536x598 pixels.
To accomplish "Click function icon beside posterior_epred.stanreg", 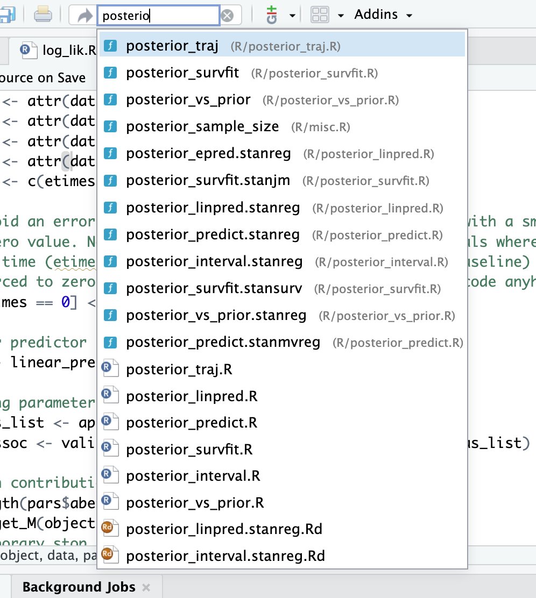I will coord(110,153).
